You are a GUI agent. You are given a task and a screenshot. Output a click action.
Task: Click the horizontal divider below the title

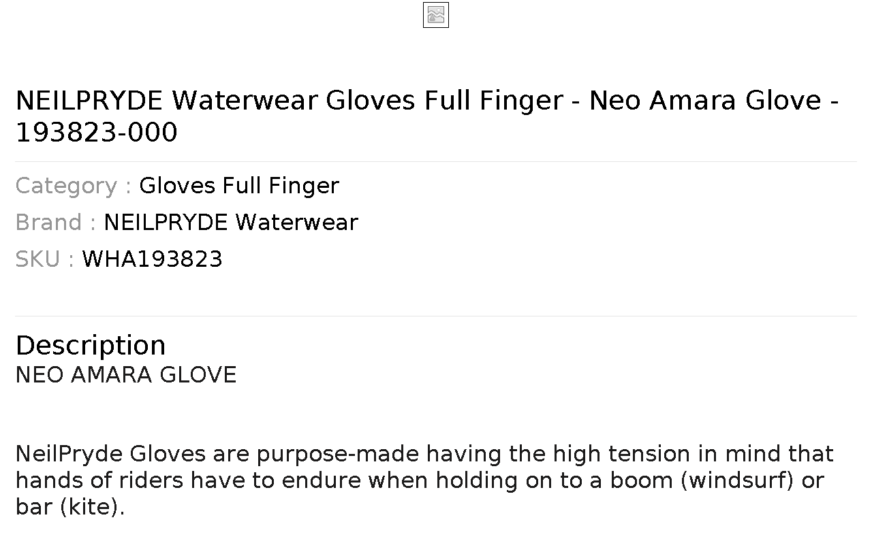point(436,161)
